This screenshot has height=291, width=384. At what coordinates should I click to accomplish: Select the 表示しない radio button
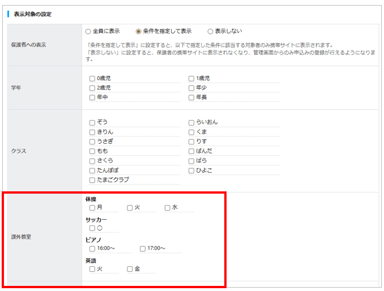point(210,31)
